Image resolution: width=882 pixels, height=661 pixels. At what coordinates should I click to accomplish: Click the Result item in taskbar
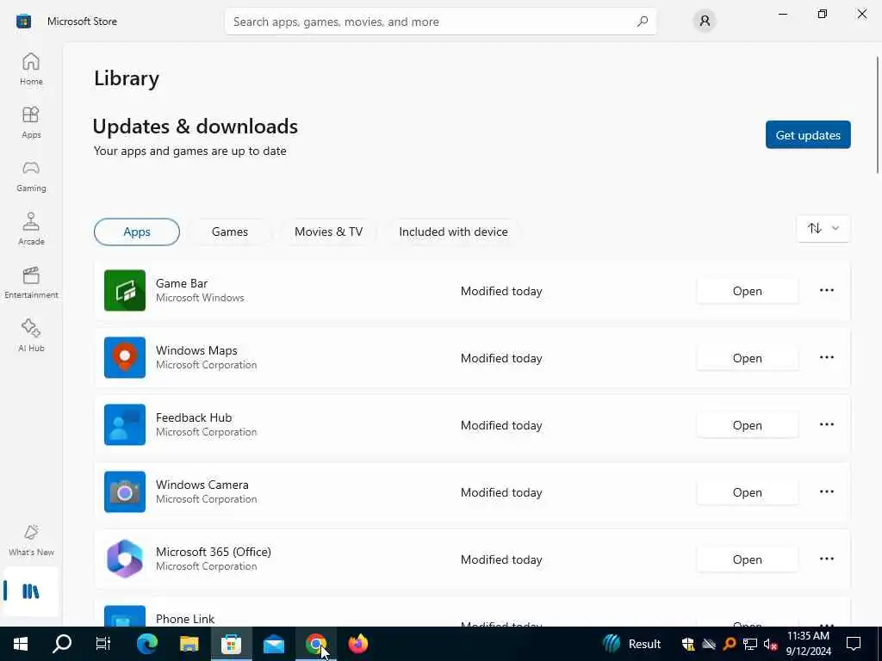[x=632, y=644]
